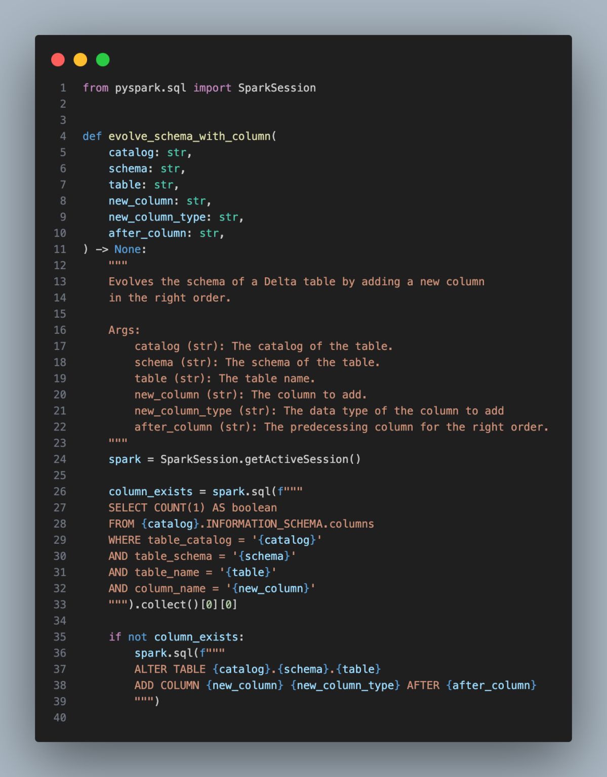
Task: Click the {schema} placeholder on line 30
Action: [x=264, y=556]
